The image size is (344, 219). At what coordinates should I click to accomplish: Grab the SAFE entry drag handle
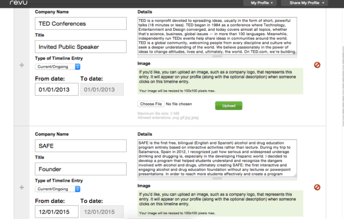click(22, 188)
